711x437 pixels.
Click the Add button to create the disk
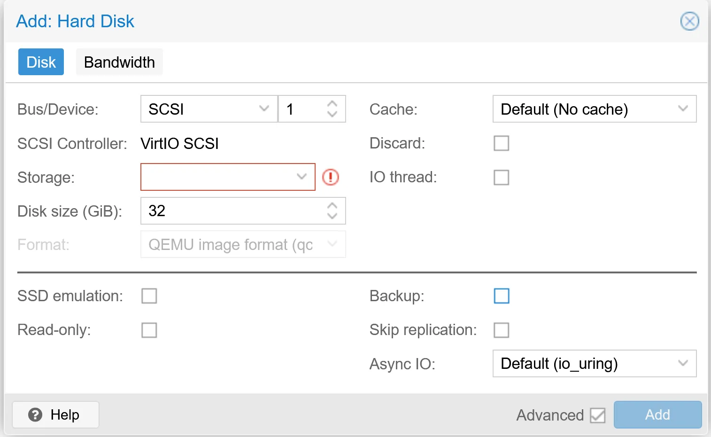coord(657,414)
